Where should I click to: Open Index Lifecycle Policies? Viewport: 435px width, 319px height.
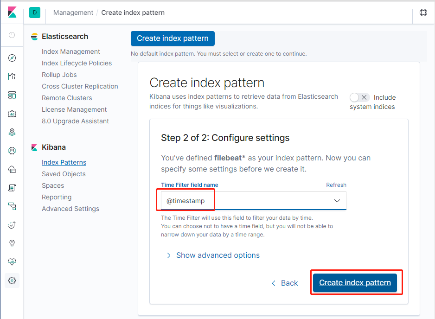[77, 63]
